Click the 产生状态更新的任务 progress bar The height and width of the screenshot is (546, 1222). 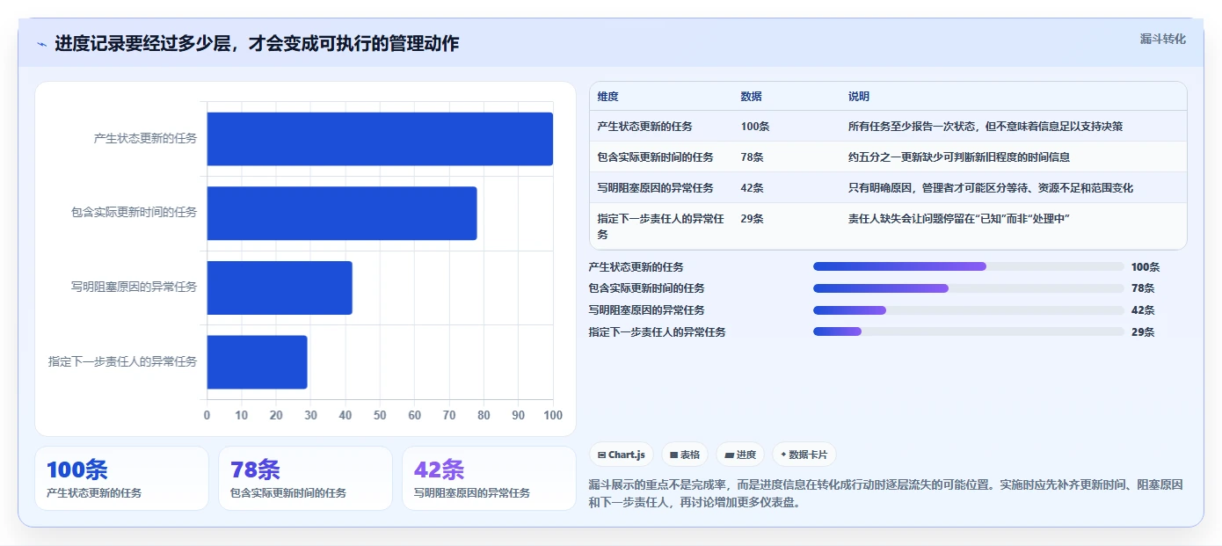coord(969,266)
